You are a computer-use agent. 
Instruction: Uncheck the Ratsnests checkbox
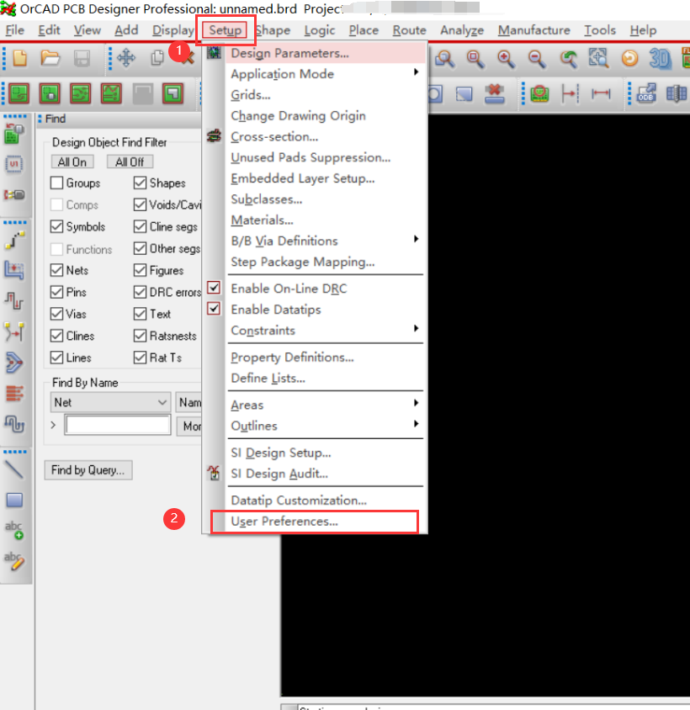click(x=140, y=336)
